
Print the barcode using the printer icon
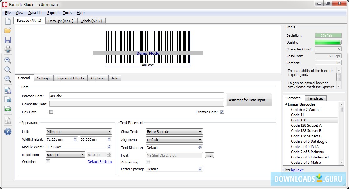pyautogui.click(x=8, y=49)
